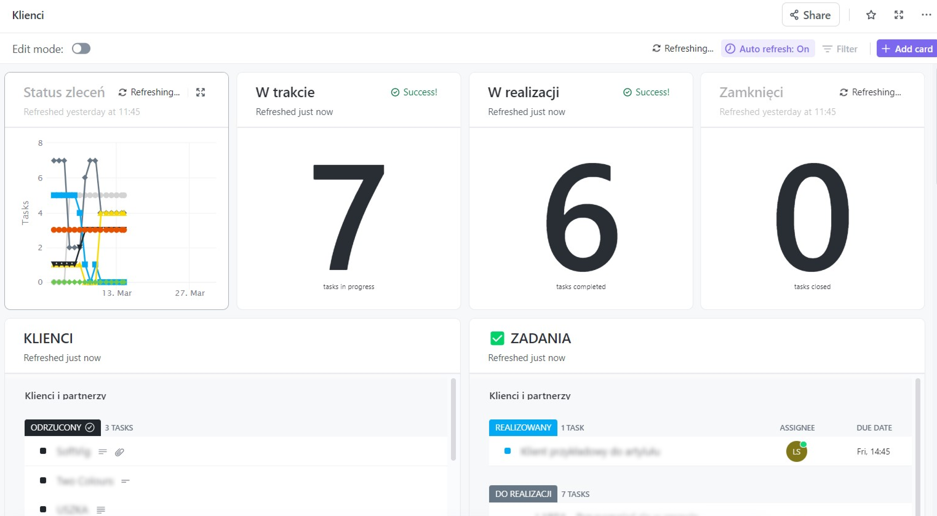Click the Zamknięci card title

751,92
